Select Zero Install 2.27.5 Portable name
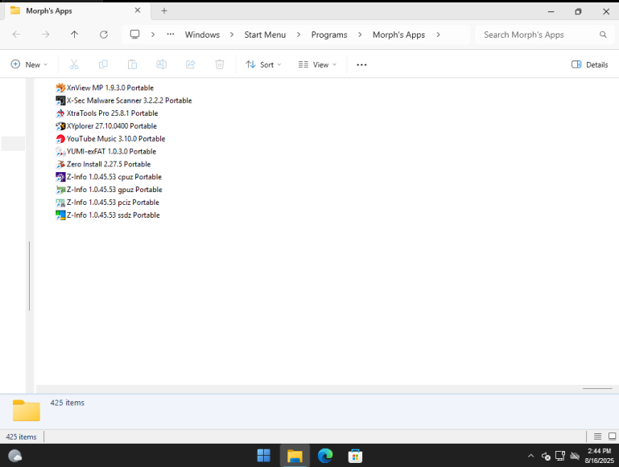This screenshot has width=619, height=467. [109, 164]
